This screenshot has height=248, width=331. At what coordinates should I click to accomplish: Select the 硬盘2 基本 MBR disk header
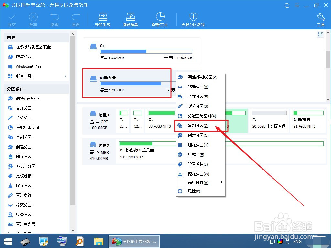99,152
